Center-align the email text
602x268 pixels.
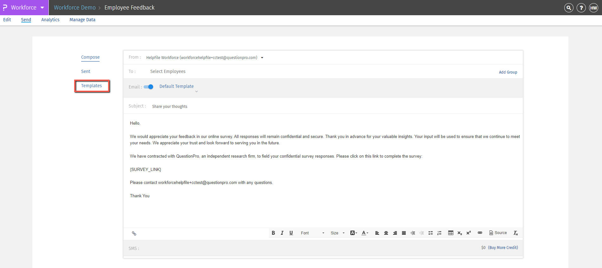(386, 233)
